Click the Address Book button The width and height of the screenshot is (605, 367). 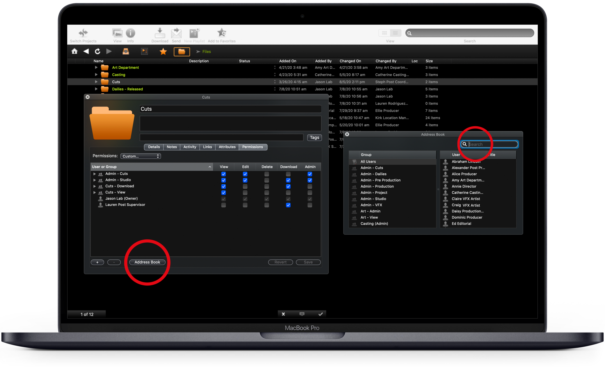tap(147, 262)
